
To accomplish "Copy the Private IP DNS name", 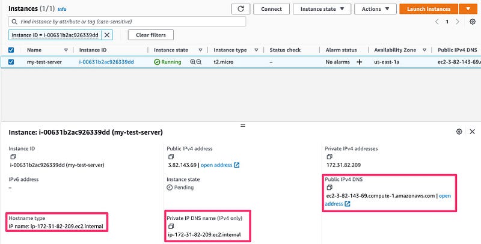I will click(171, 226).
